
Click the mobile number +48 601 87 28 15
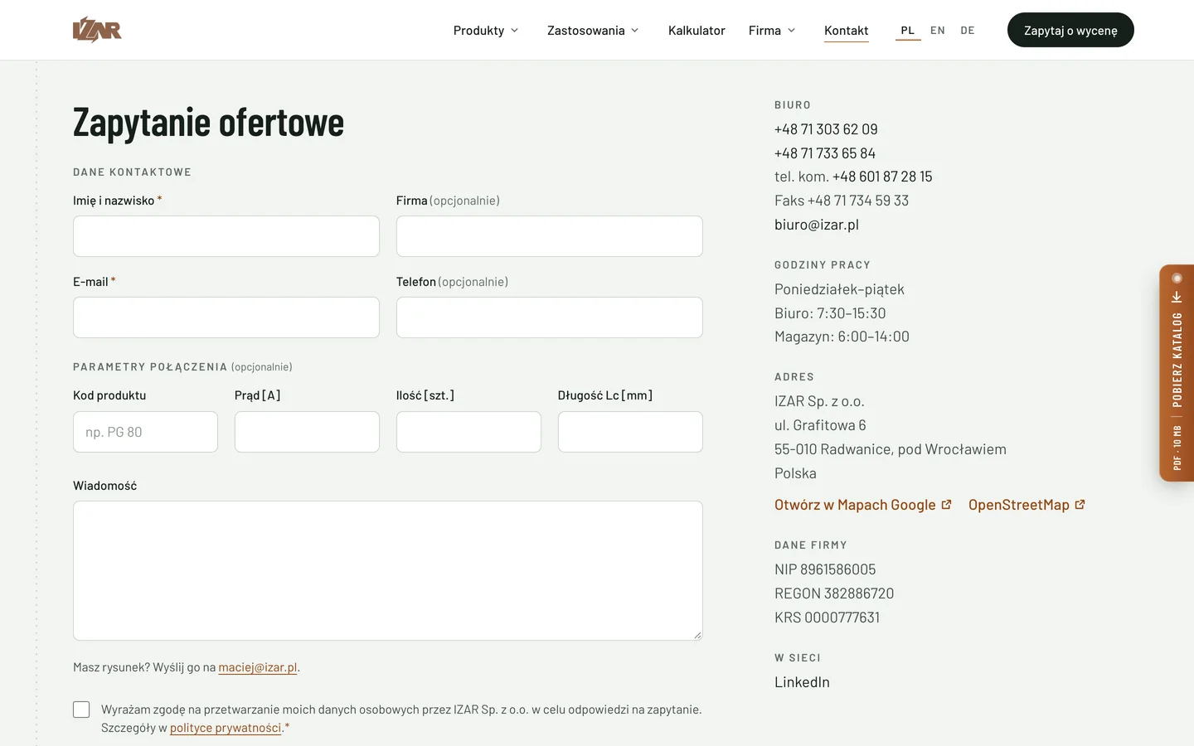pyautogui.click(x=882, y=177)
